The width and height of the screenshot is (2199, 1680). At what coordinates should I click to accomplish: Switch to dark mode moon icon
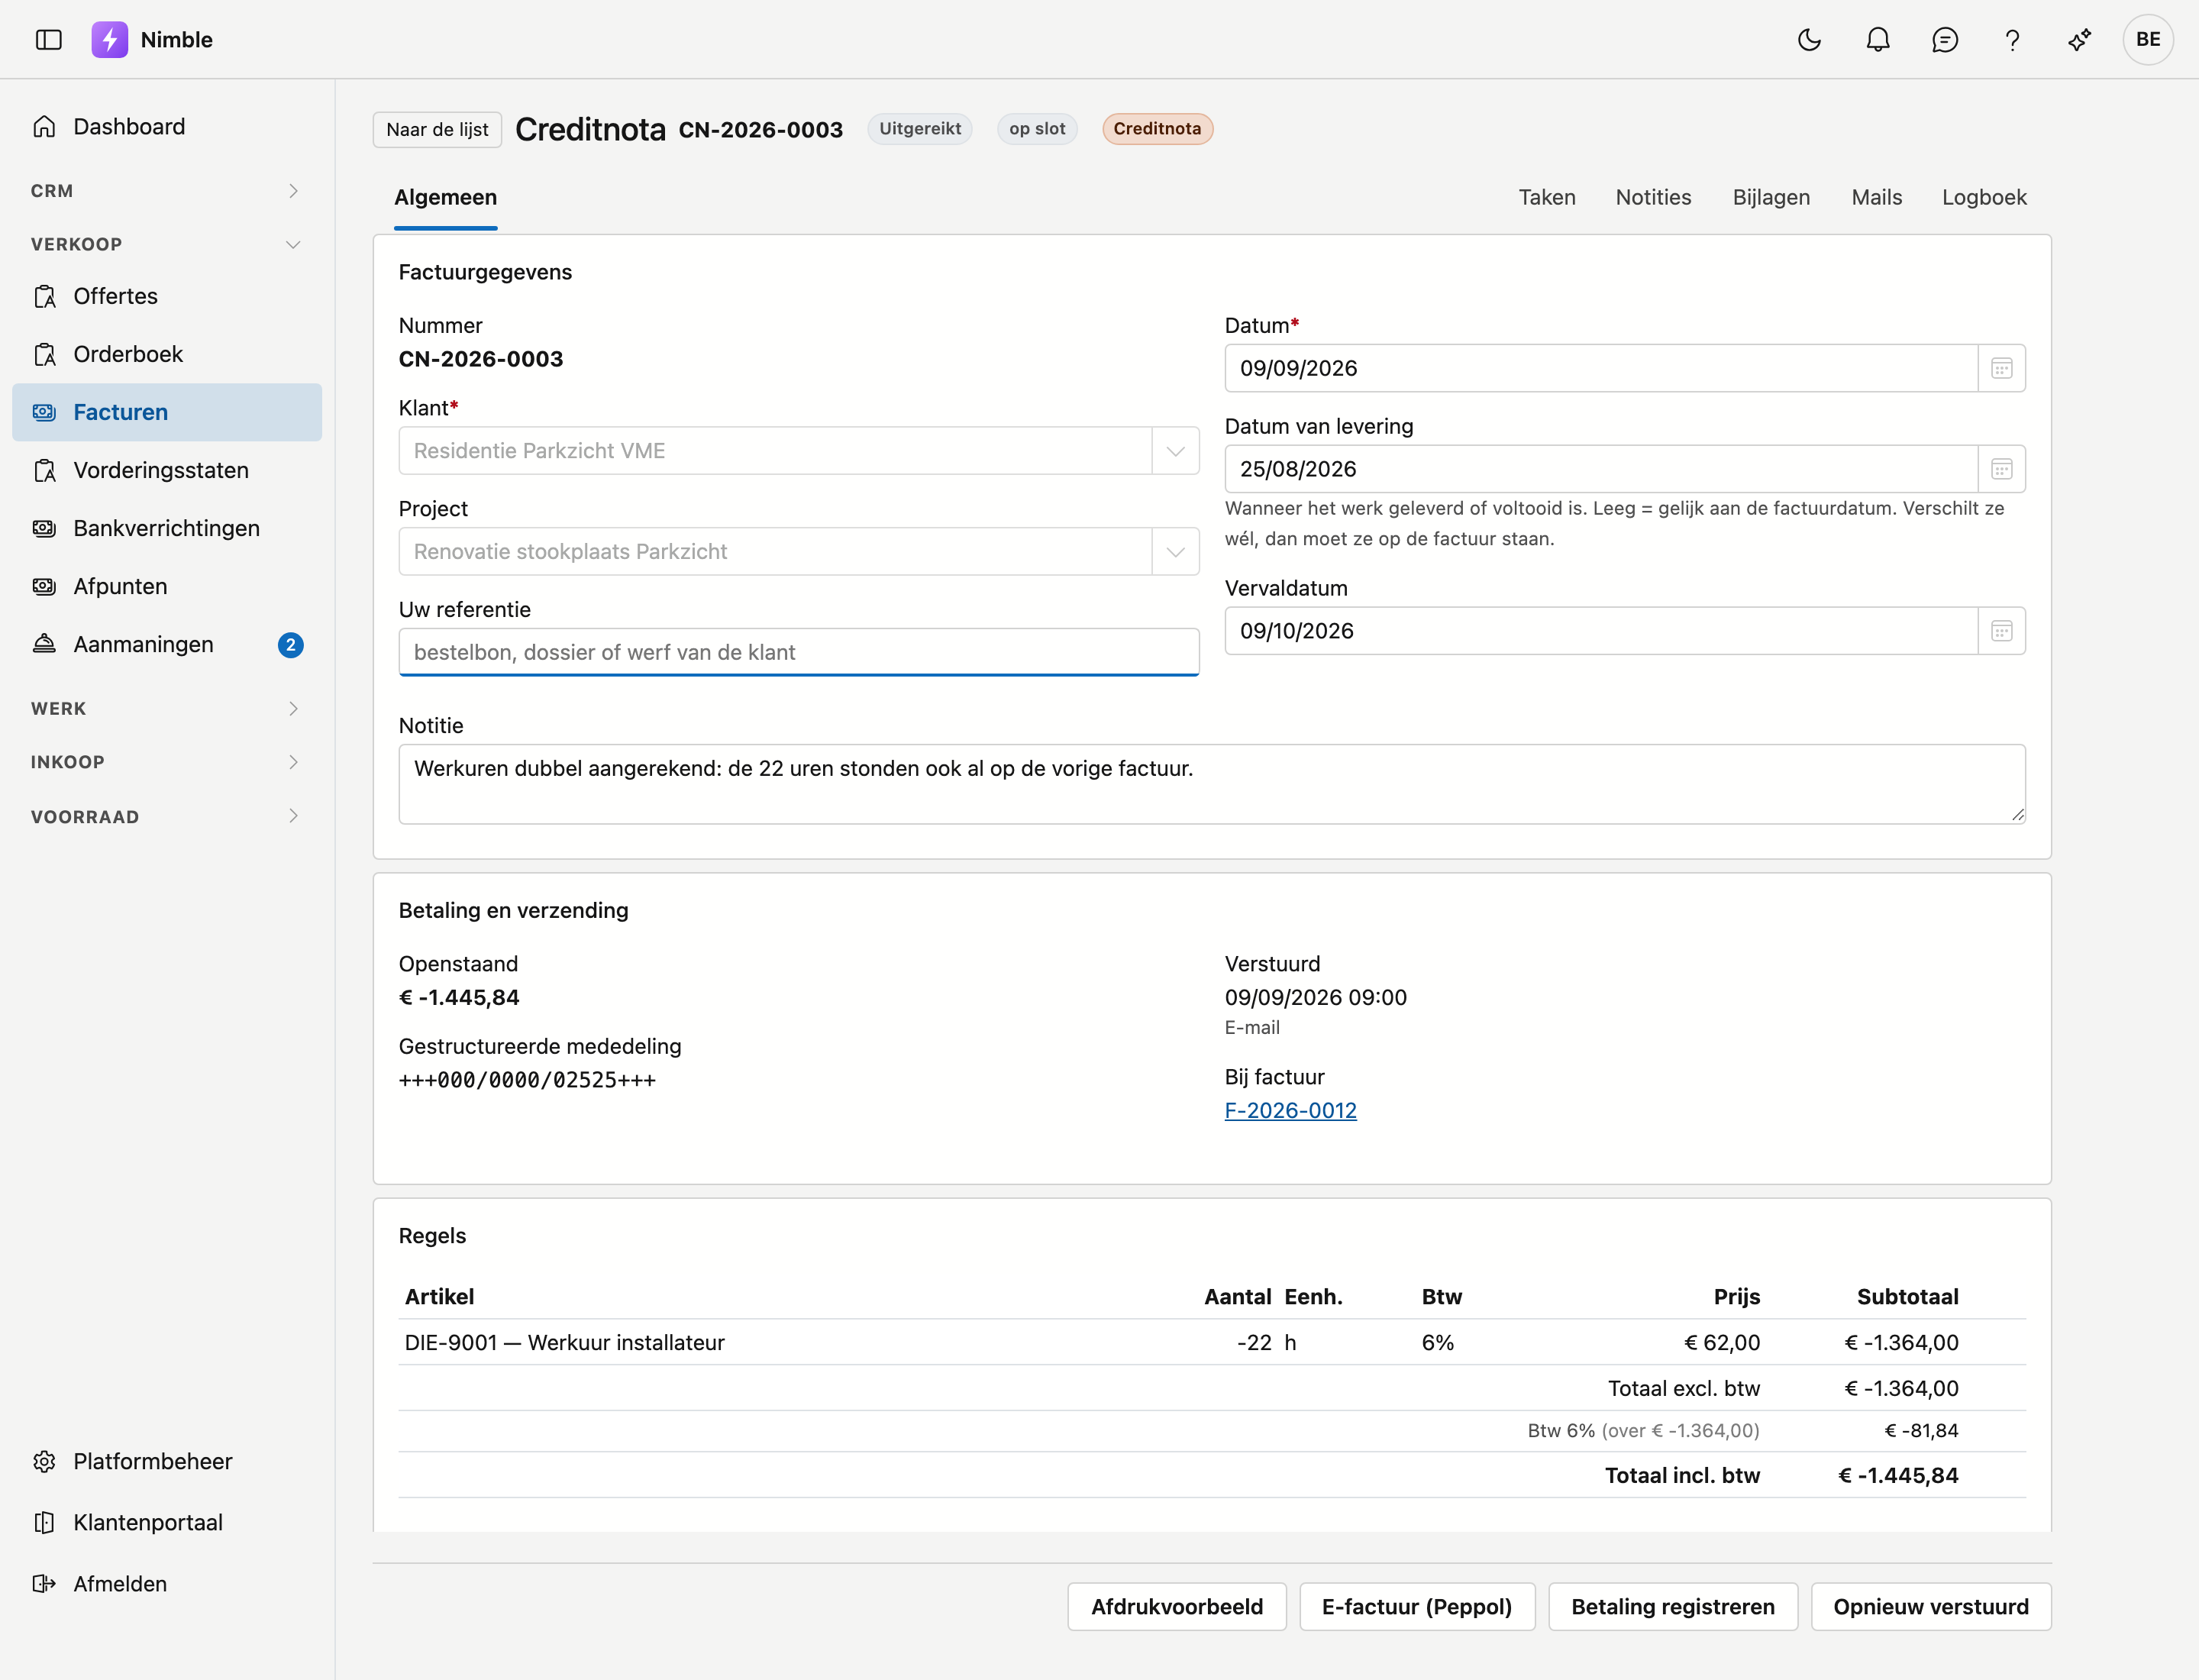point(1809,39)
